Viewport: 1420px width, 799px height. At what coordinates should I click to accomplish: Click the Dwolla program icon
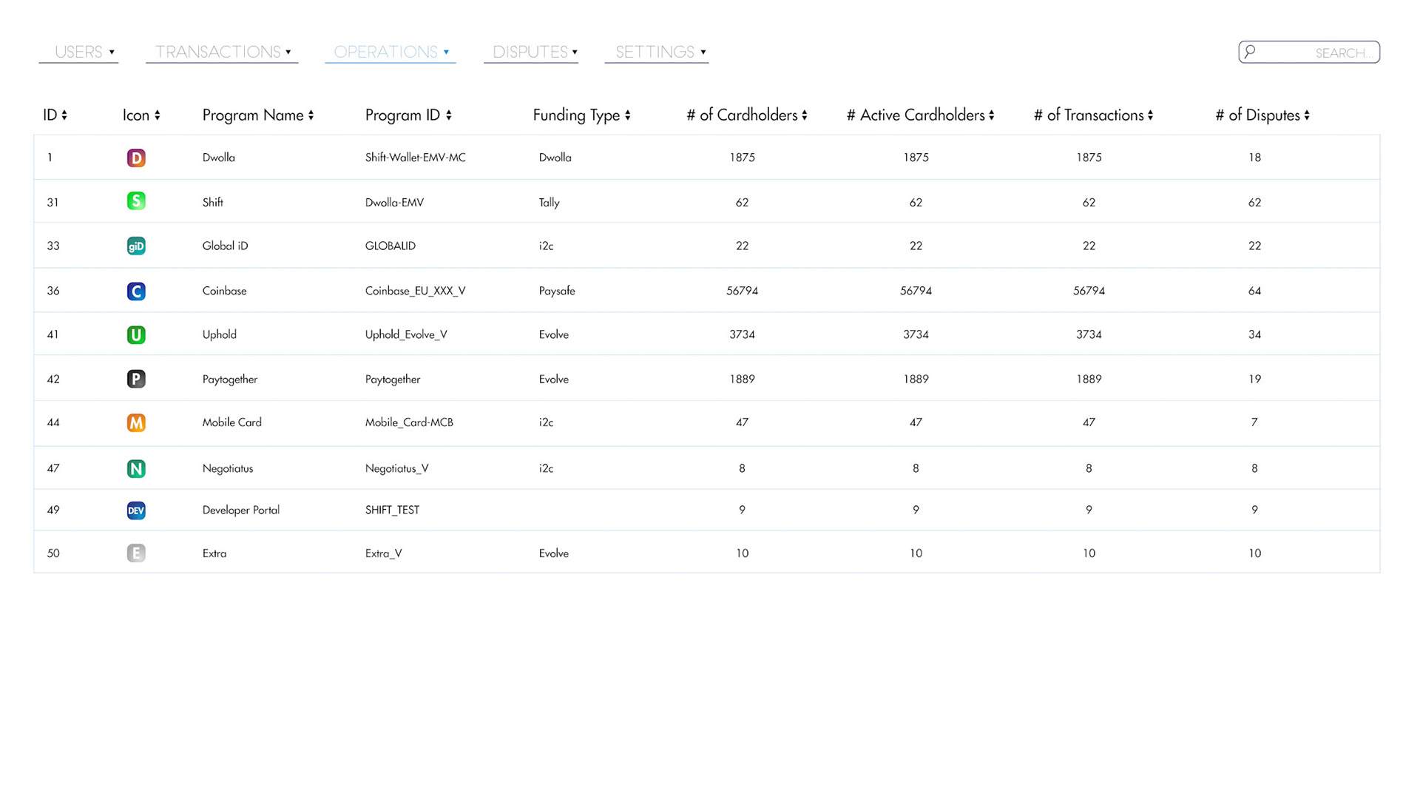136,158
